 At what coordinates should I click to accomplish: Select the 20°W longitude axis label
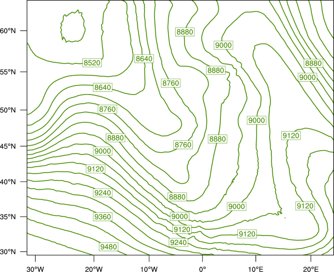[94, 269]
